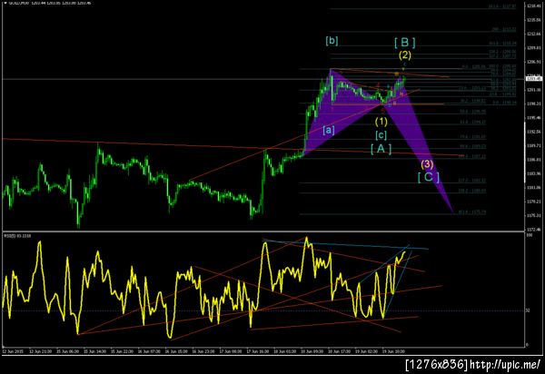Click the yellow (2) wave label
Image resolution: width=545 pixels, height=374 pixels.
click(405, 54)
